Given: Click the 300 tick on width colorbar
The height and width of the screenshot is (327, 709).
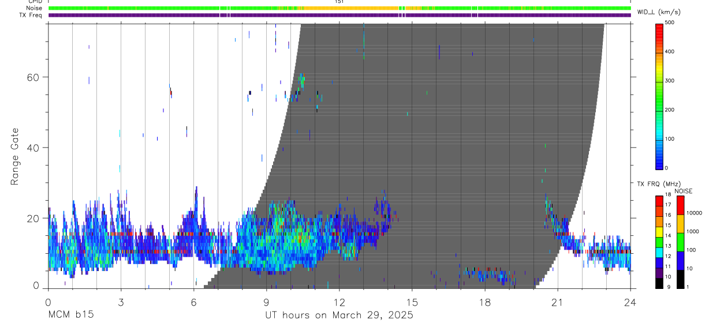Looking at the screenshot, I should (670, 81).
